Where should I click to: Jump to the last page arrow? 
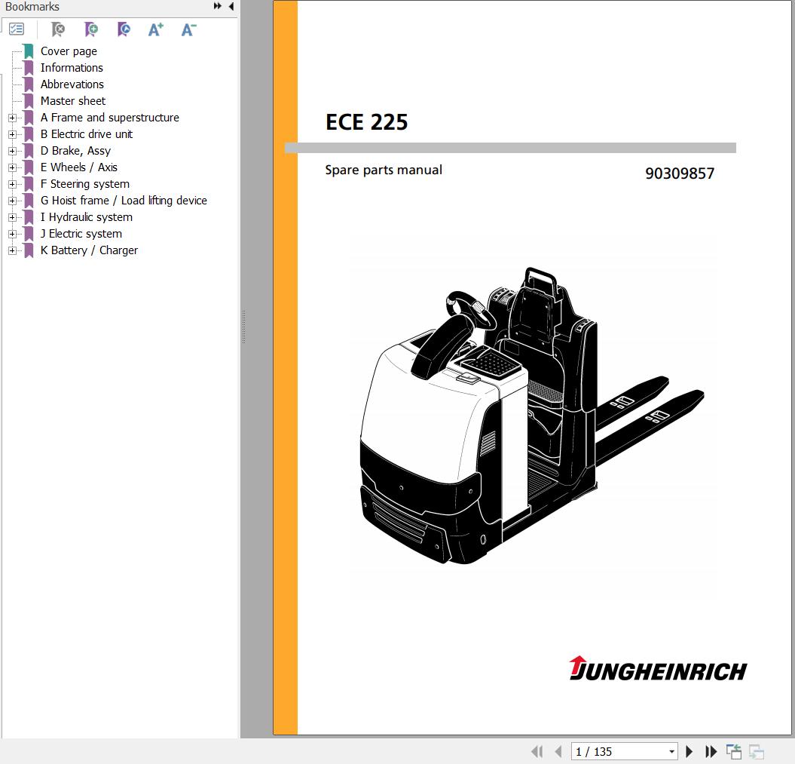711,751
